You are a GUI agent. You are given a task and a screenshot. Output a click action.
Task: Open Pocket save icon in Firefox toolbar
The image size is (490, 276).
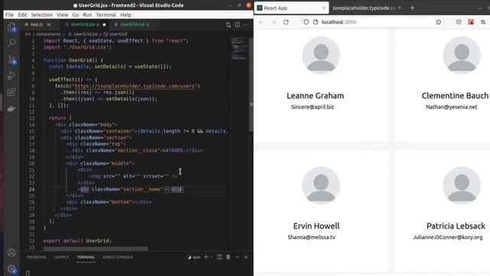pyautogui.click(x=459, y=22)
